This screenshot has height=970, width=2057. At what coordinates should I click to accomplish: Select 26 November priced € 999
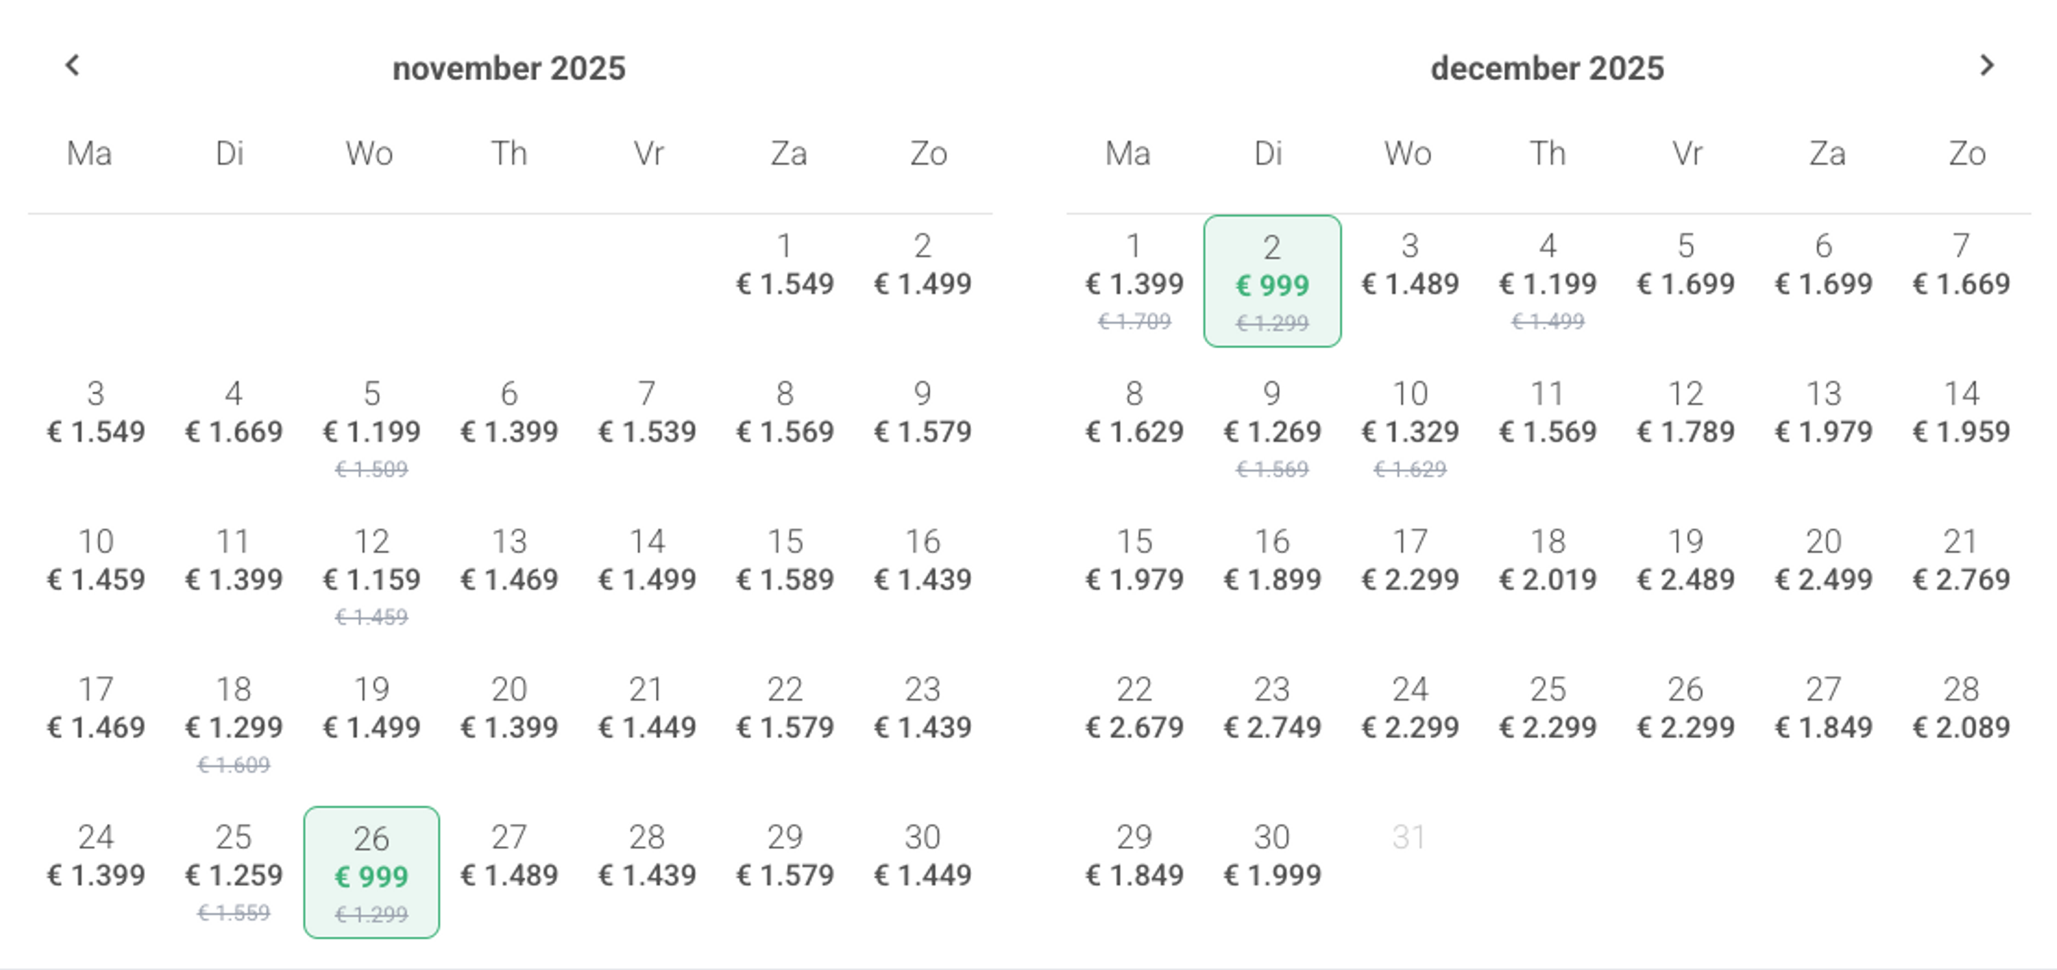click(x=371, y=873)
